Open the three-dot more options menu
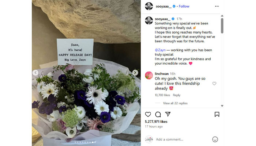The width and height of the screenshot is (256, 146). (217, 6)
